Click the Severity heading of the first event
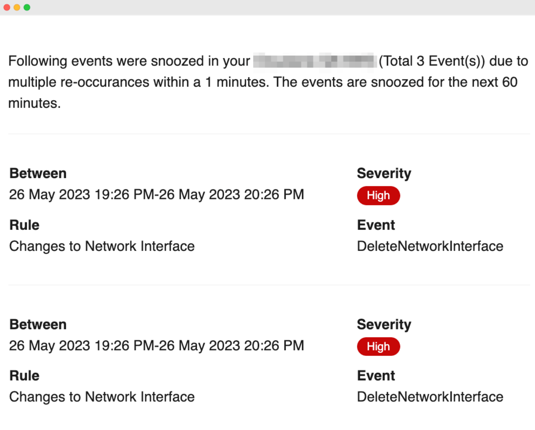 coord(384,173)
